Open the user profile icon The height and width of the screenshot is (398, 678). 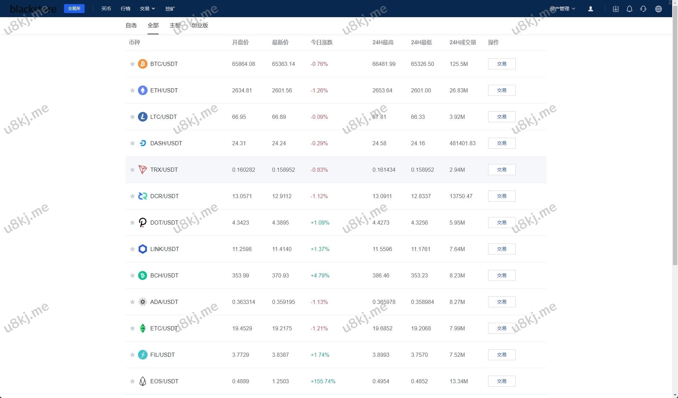[x=590, y=9]
